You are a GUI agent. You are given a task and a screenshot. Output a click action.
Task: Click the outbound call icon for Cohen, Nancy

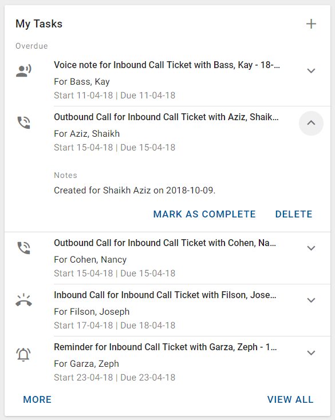23,248
